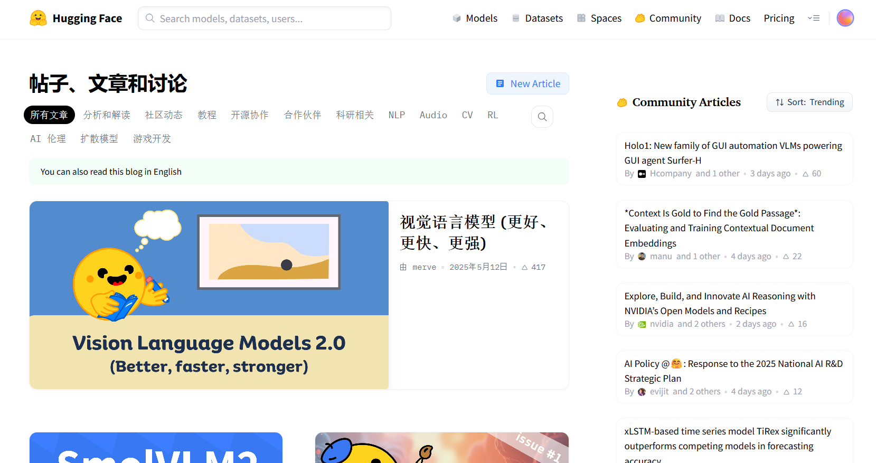Open the NVIDIA Open Models article
876x463 pixels.
pyautogui.click(x=720, y=304)
